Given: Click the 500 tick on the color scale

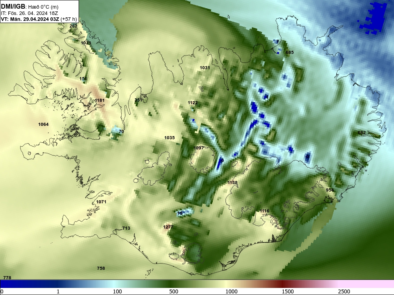Looking at the screenshot, I should pyautogui.click(x=174, y=291).
